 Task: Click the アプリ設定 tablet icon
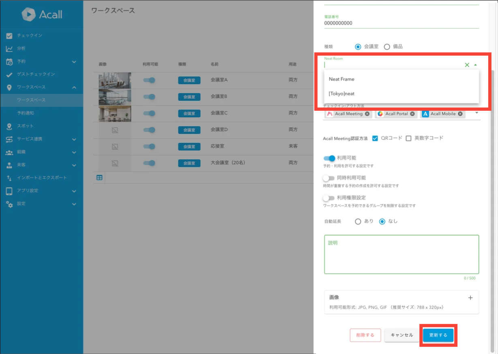pyautogui.click(x=9, y=191)
